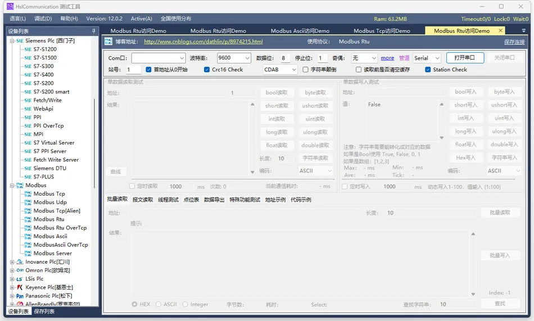Click the device tree vertical scrollbar

pos(94,143)
